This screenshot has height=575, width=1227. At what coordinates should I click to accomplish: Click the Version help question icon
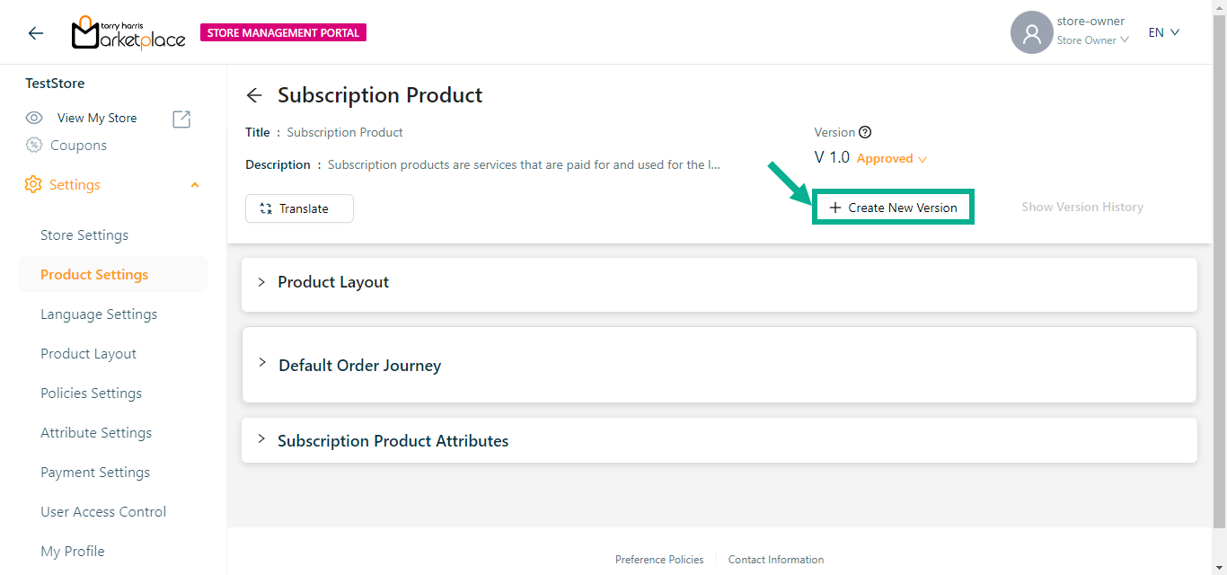point(865,132)
